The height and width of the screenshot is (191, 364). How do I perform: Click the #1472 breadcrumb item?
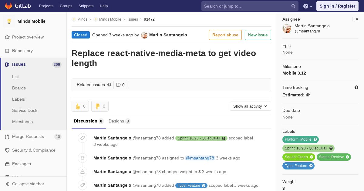tap(149, 19)
